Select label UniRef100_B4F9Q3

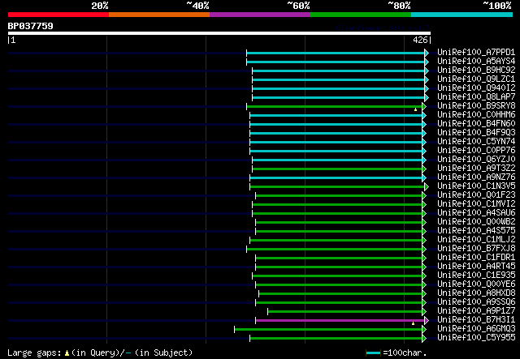pyautogui.click(x=476, y=133)
